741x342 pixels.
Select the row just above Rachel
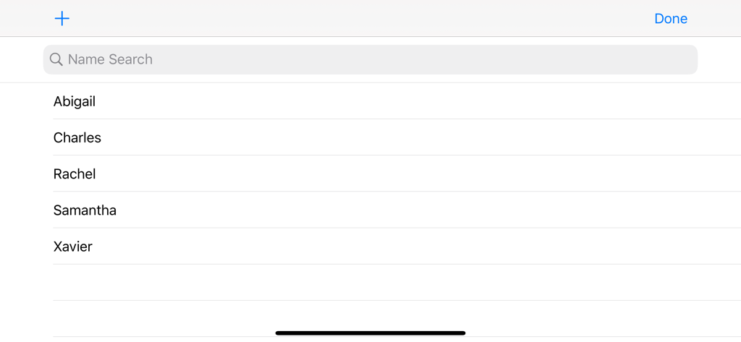pyautogui.click(x=77, y=137)
